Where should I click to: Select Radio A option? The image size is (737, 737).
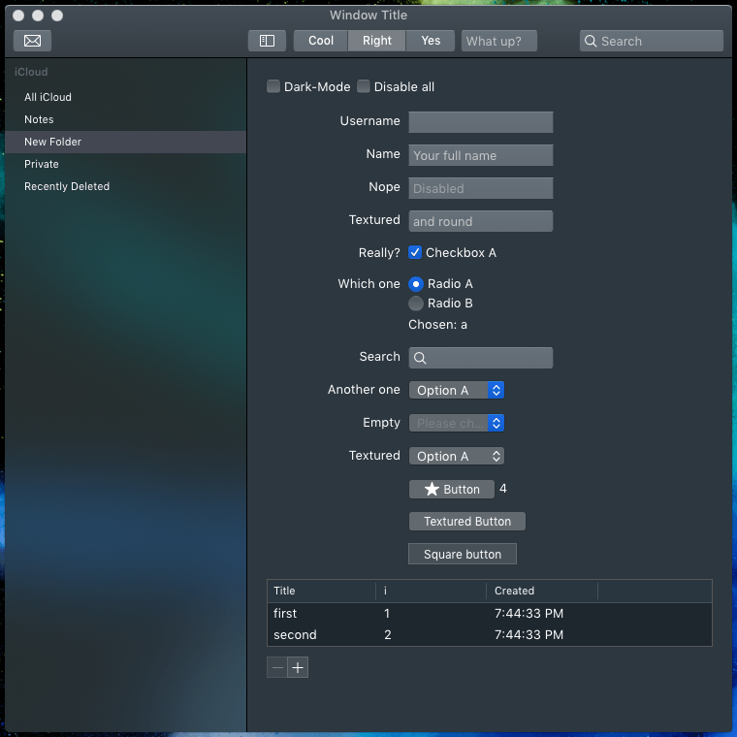coord(415,284)
